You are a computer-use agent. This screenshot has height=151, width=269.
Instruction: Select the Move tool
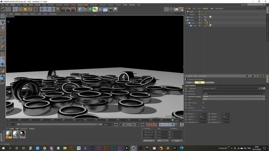coord(20,9)
